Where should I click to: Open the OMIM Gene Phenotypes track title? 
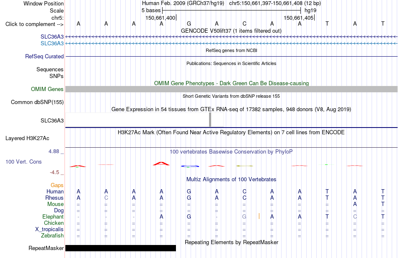[231, 83]
